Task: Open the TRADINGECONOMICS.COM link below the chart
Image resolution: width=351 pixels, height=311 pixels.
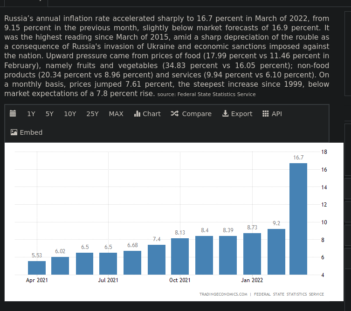Action: tap(223, 294)
